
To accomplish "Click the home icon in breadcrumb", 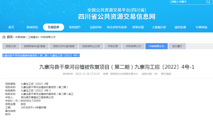I will click(x=4, y=37).
